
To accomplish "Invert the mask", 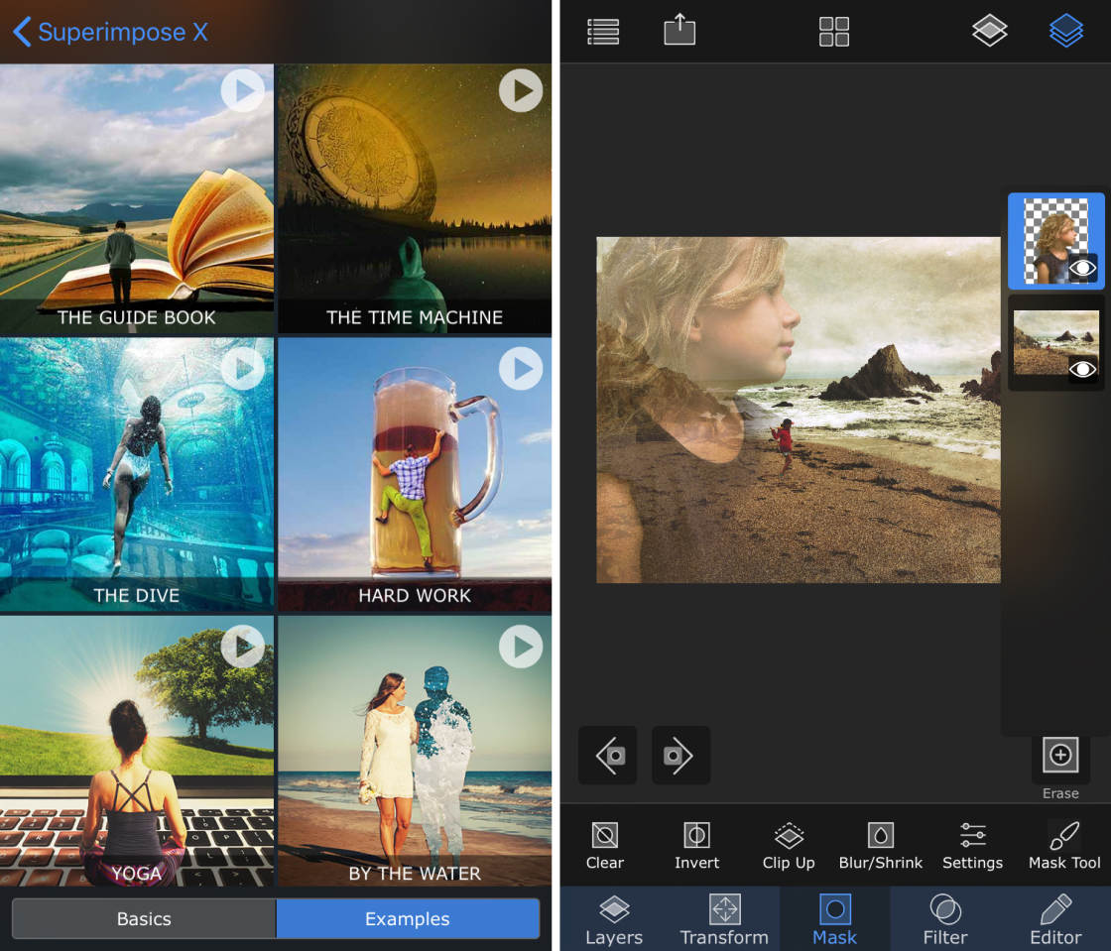I will coord(696,844).
